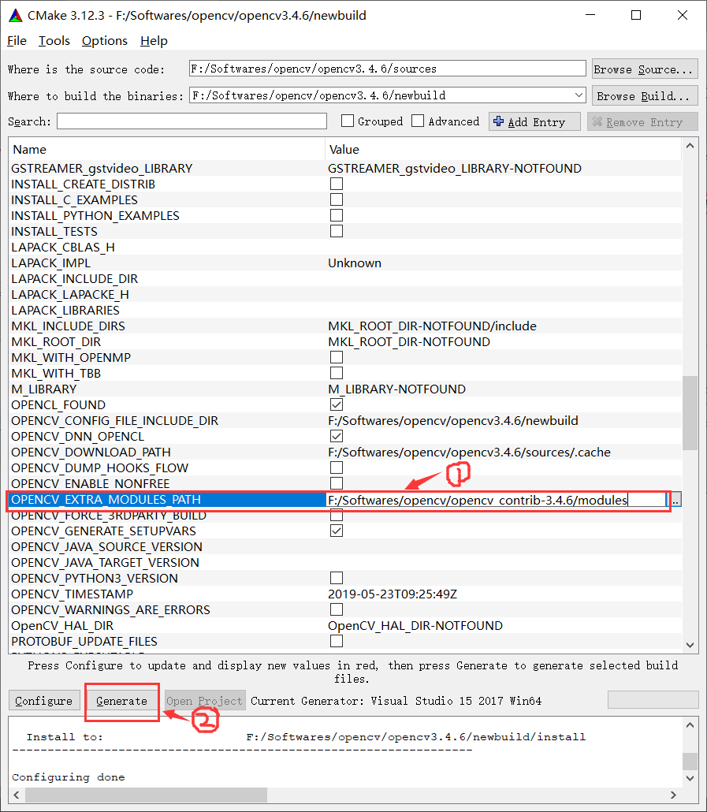Enable the Grouped checkbox
The image size is (707, 812).
(x=348, y=121)
